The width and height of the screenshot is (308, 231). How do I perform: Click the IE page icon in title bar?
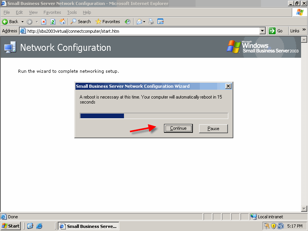tap(3, 3)
